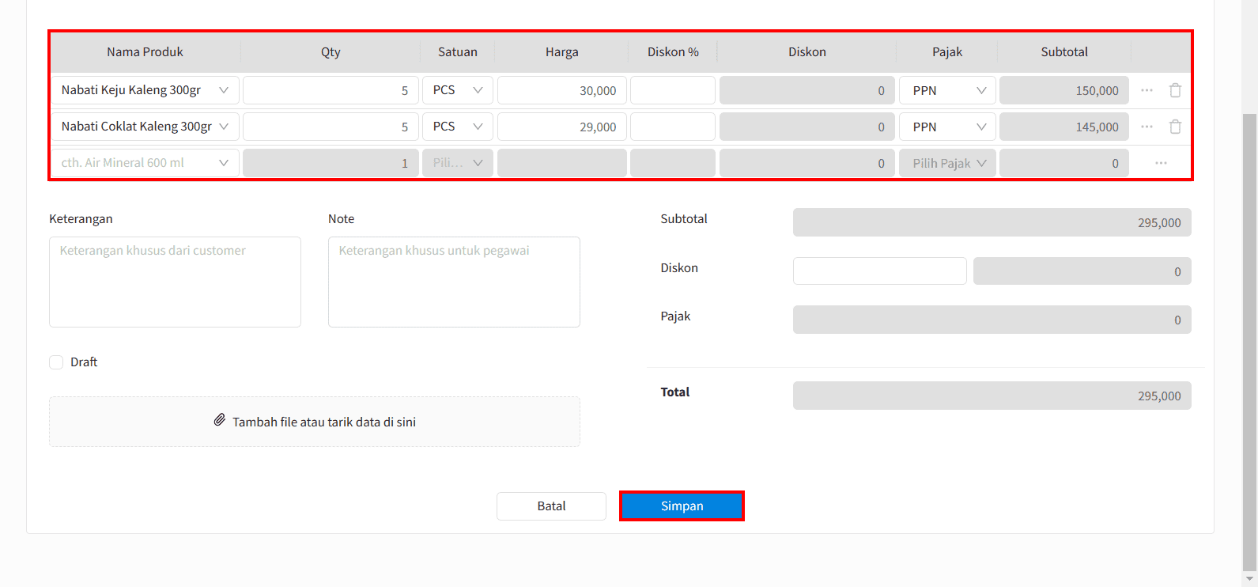The width and height of the screenshot is (1258, 587).
Task: Click the Total 295,000 value
Action: pos(992,396)
